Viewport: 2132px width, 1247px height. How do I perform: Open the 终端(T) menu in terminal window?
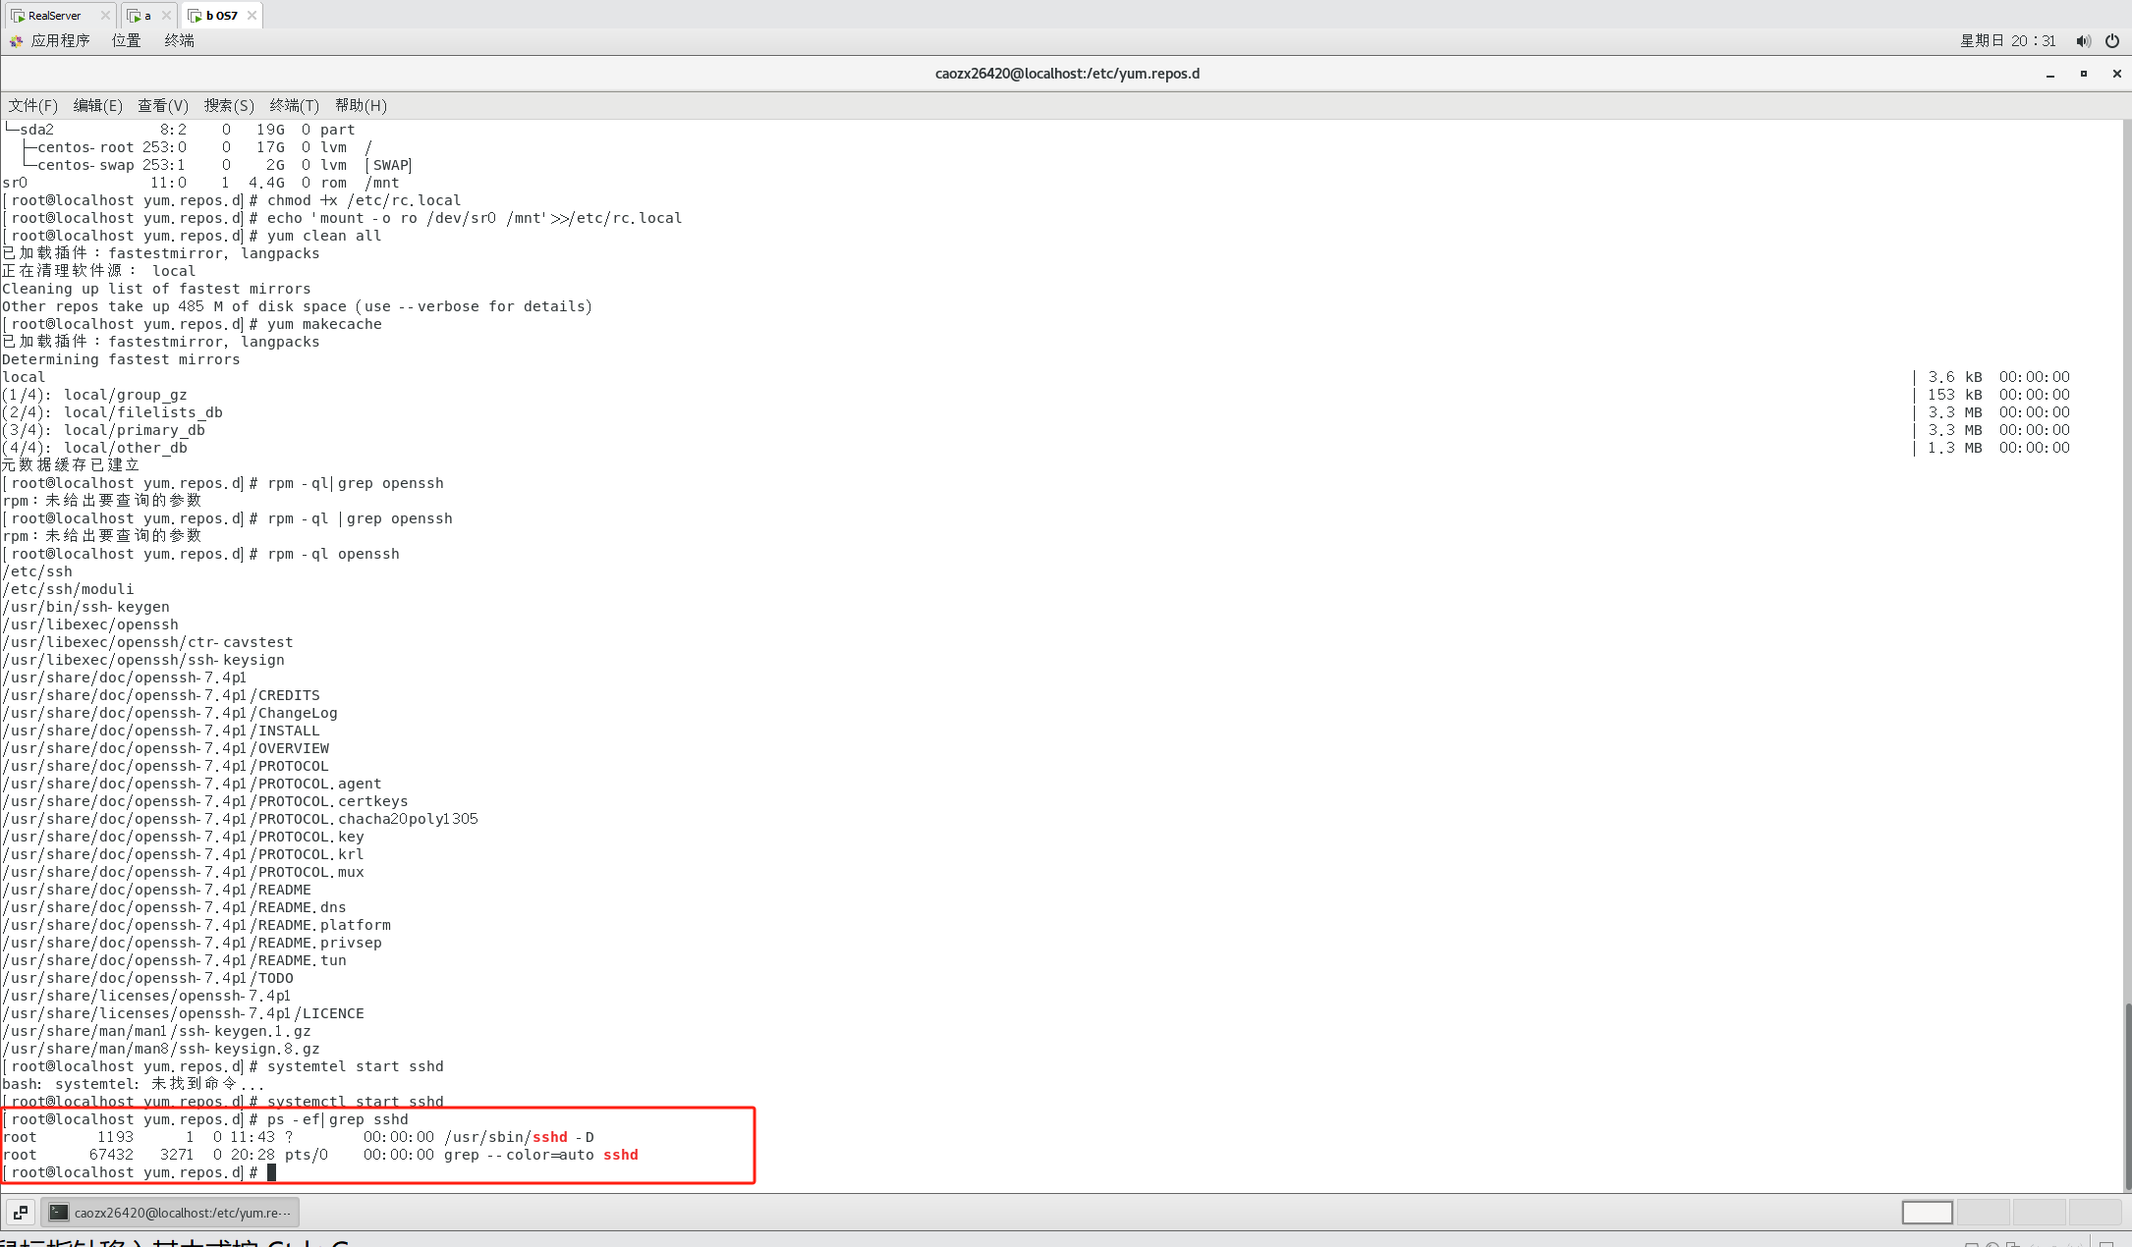(x=294, y=105)
